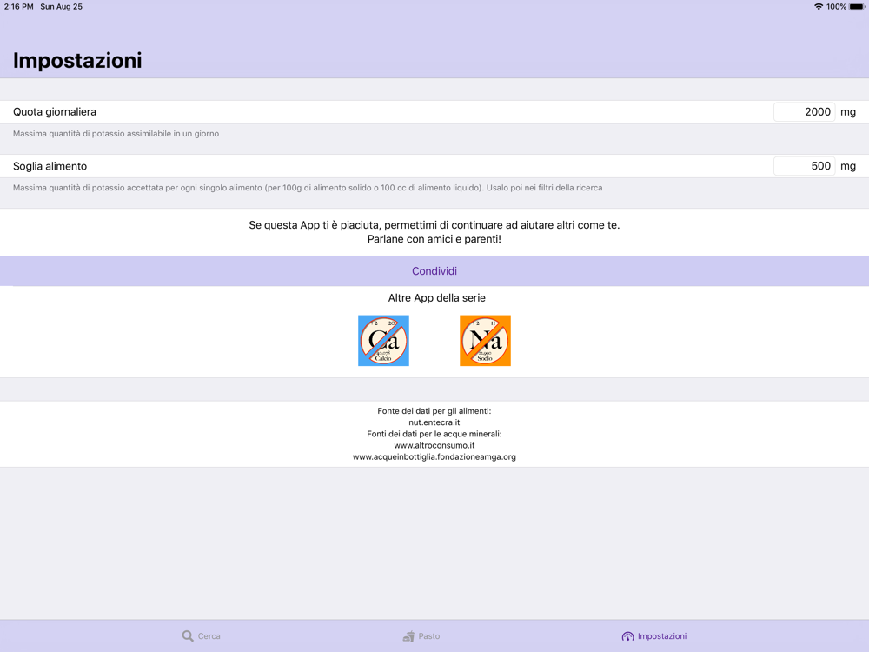Select the Impostazioni tab label
Screen dimensions: 869x652
(661, 636)
